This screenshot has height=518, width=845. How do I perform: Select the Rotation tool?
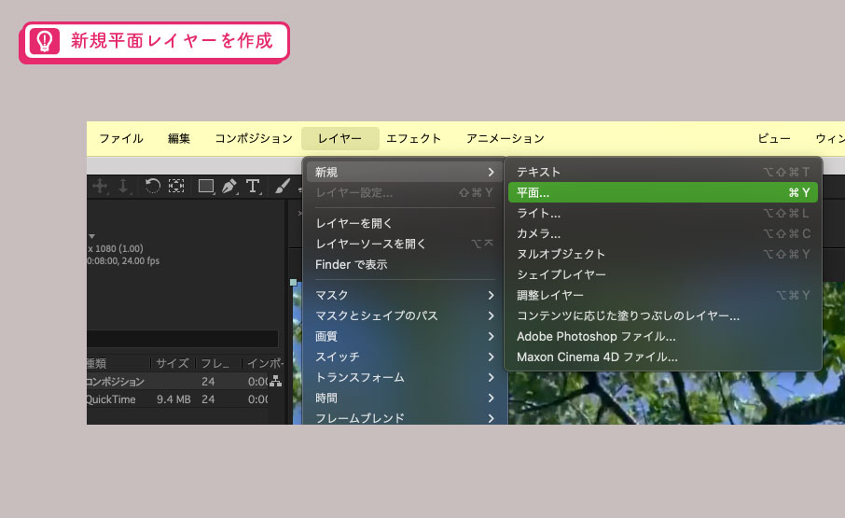pyautogui.click(x=153, y=186)
